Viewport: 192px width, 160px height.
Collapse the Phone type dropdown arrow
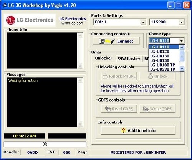[x=182, y=41]
